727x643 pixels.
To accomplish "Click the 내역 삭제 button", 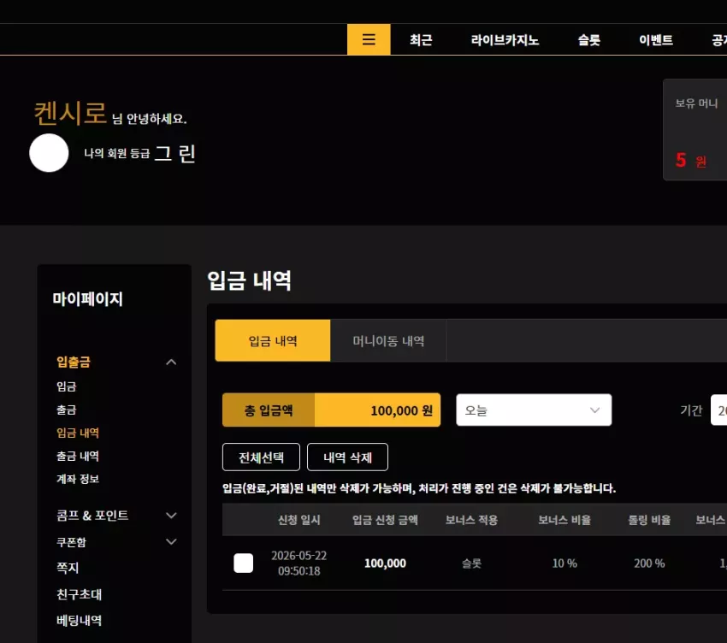I will (x=347, y=457).
